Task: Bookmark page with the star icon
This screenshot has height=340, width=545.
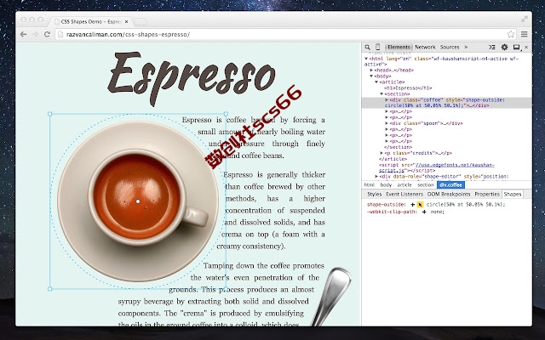Action: tap(511, 34)
